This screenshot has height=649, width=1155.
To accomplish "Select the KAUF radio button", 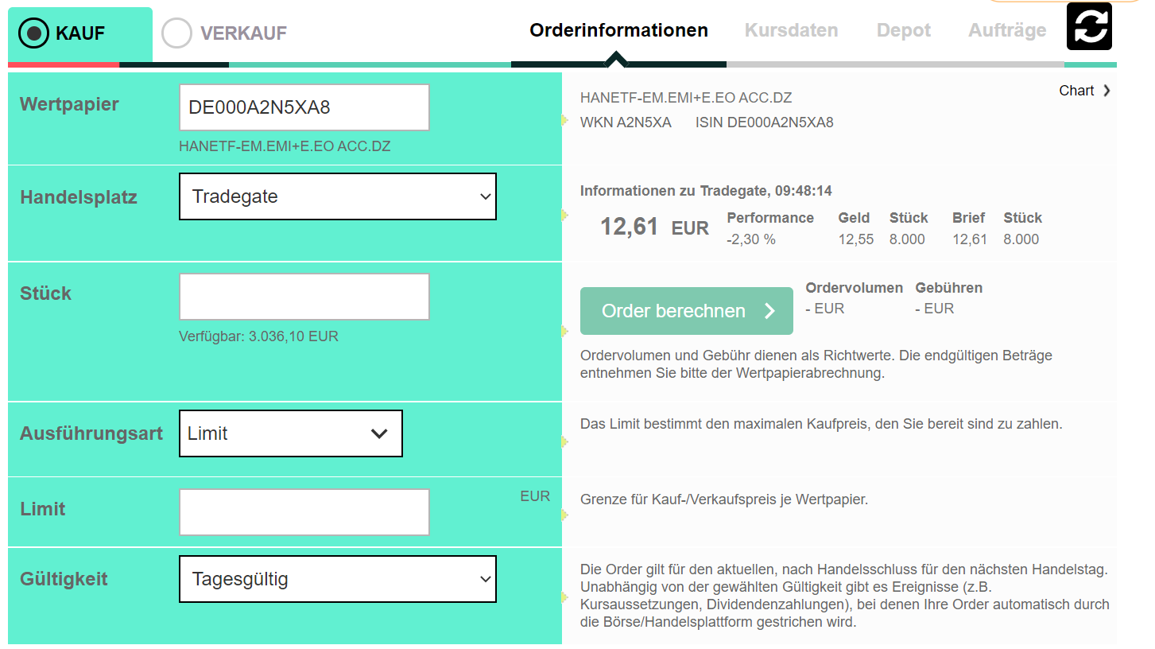I will [x=35, y=33].
